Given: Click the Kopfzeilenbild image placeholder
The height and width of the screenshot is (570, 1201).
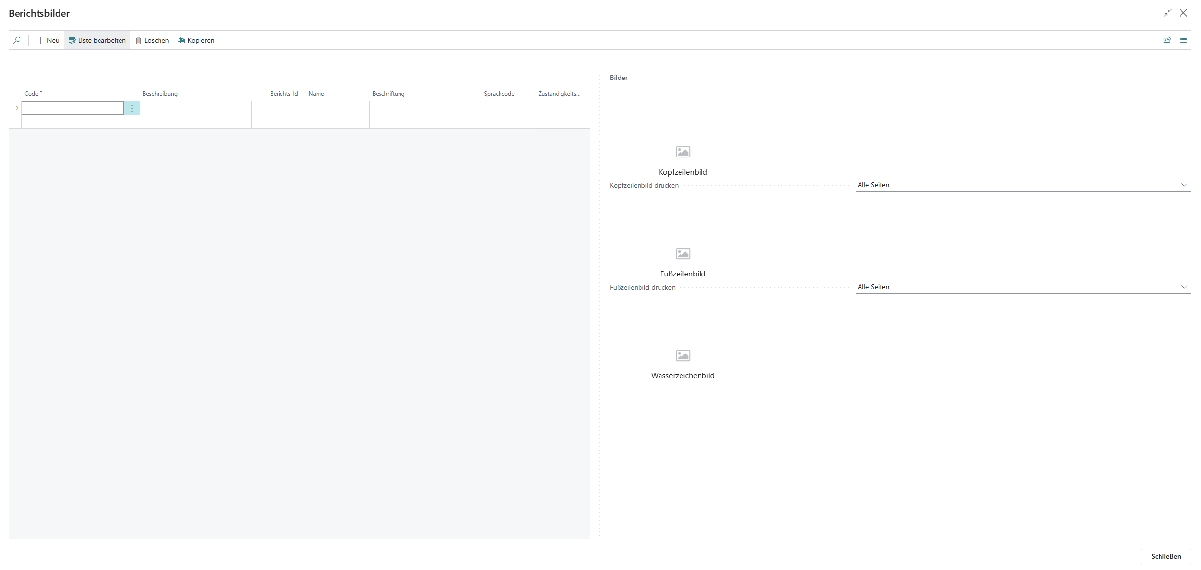Looking at the screenshot, I should pos(683,152).
